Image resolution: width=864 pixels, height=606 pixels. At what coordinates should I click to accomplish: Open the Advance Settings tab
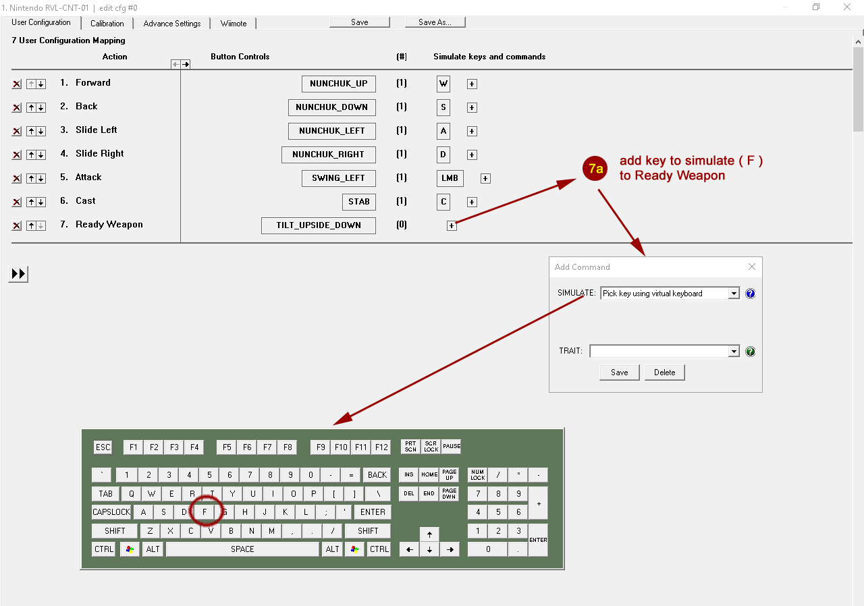tap(172, 24)
